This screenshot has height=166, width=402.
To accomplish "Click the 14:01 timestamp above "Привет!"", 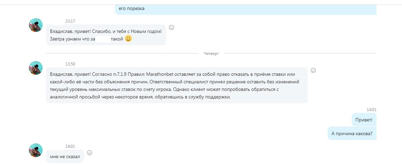I will (x=371, y=110).
